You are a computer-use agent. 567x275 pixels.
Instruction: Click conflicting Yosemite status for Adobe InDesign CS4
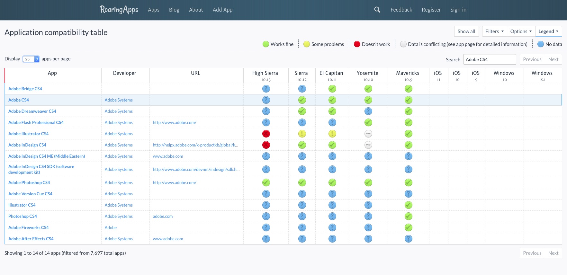click(x=368, y=145)
